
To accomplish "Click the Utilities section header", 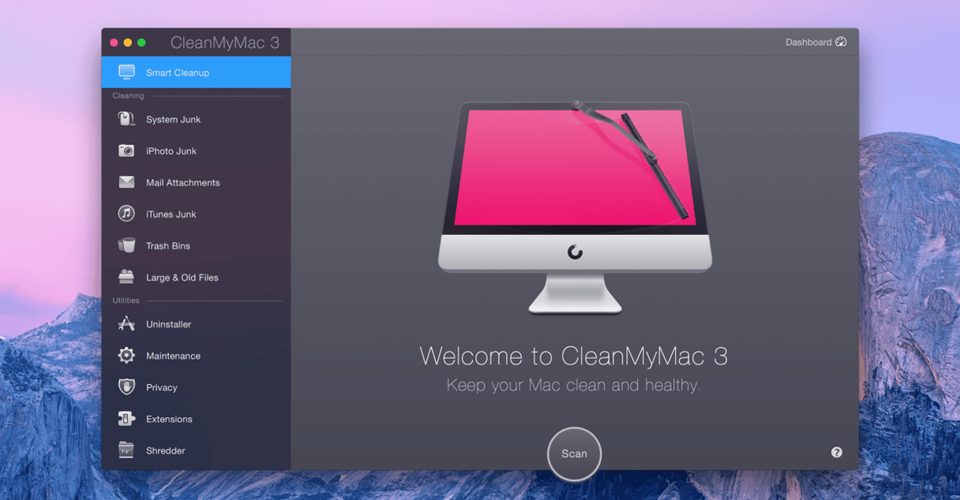I will coord(126,300).
